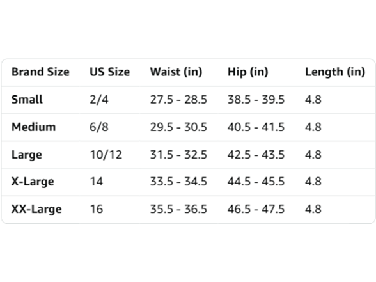The width and height of the screenshot is (376, 282).
Task: Click the 10/12 US size cell
Action: 106,155
